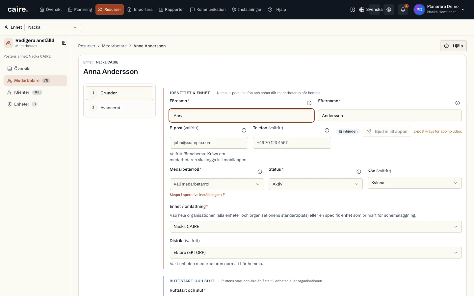Open the Kön dropdown showing Kvinna
474x296 pixels.
pyautogui.click(x=414, y=183)
